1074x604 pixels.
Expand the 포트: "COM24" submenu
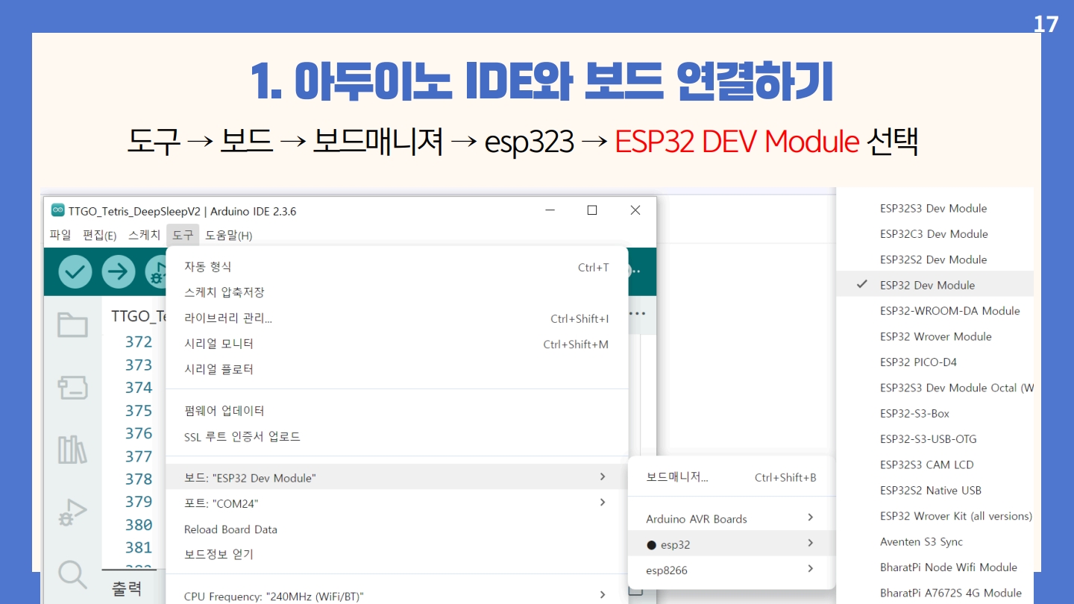tap(397, 503)
